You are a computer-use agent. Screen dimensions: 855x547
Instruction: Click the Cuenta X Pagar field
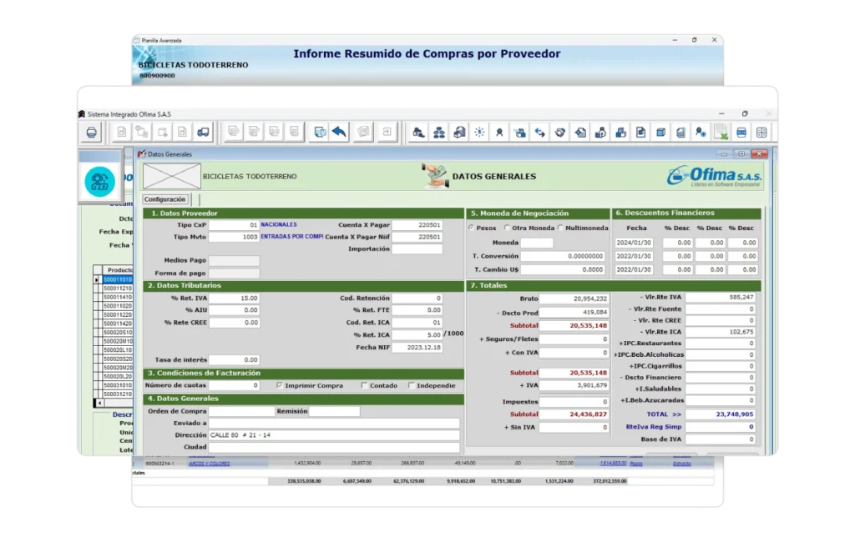[417, 225]
